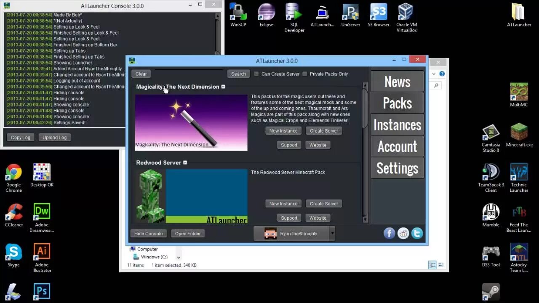Click the SQL Developer desktop icon
Viewport: 539px width, 303px height.
pos(294,18)
